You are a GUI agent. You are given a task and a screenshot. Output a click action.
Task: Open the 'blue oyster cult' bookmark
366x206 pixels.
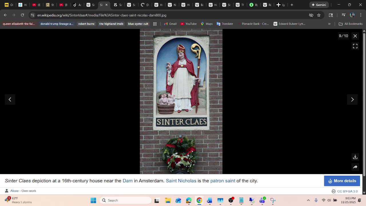coord(138,24)
